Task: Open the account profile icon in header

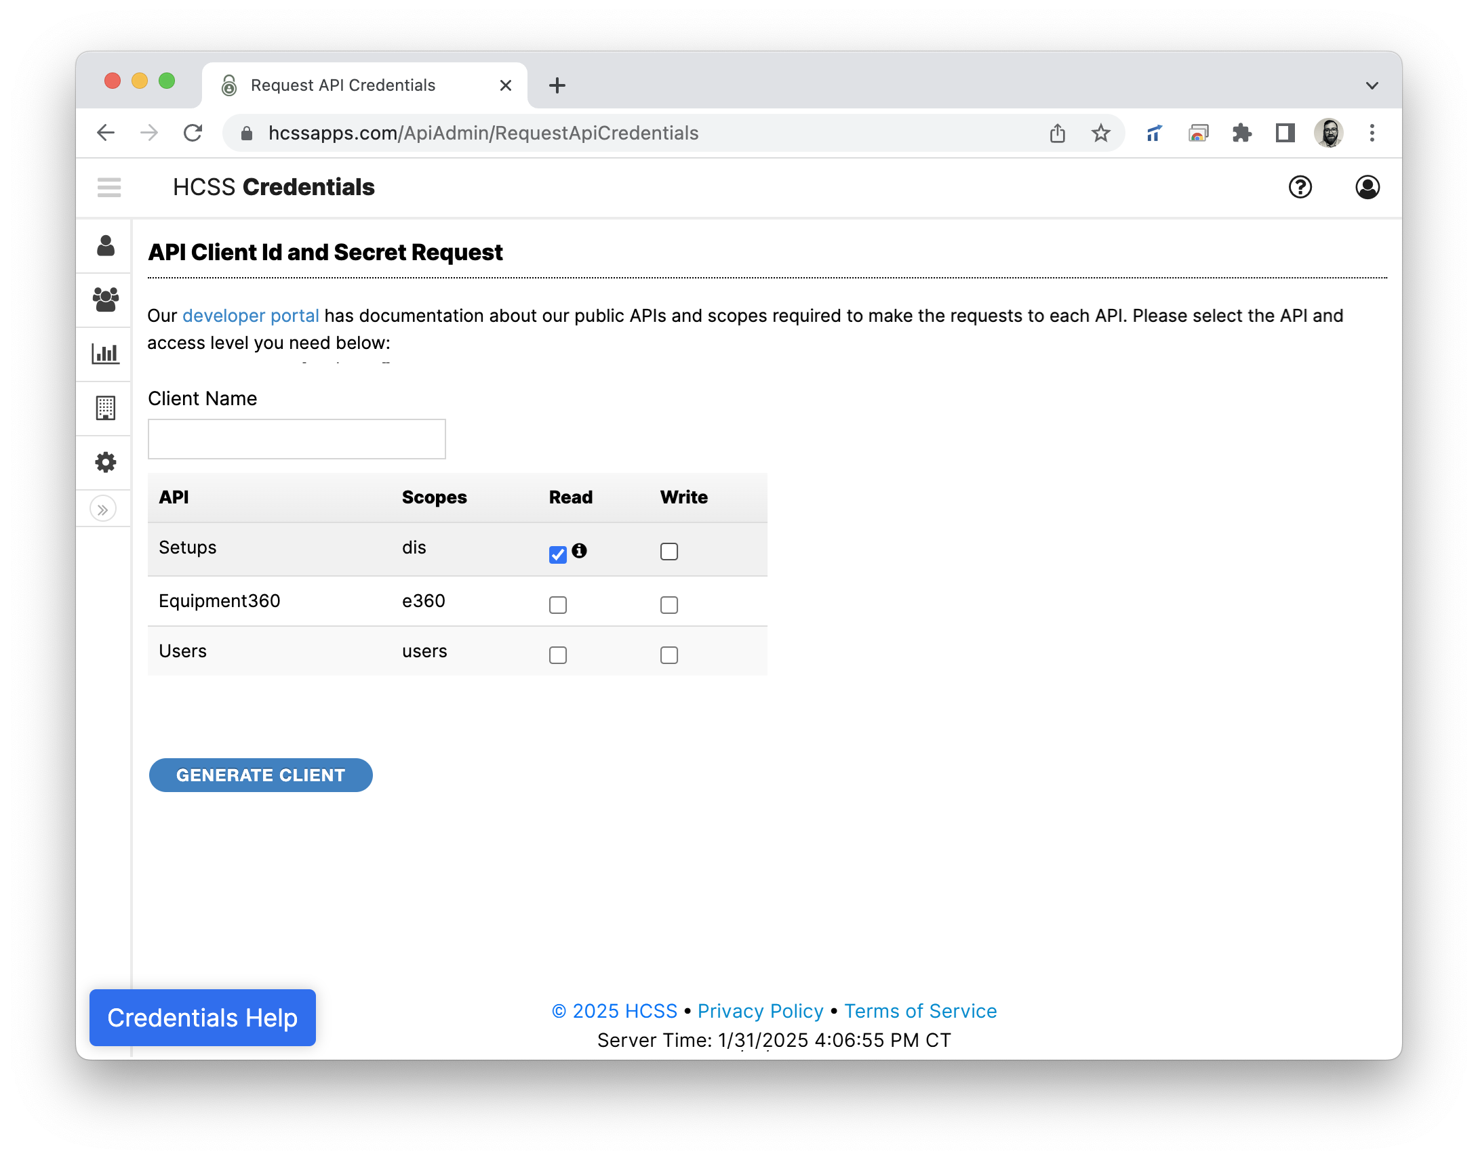Action: point(1367,187)
